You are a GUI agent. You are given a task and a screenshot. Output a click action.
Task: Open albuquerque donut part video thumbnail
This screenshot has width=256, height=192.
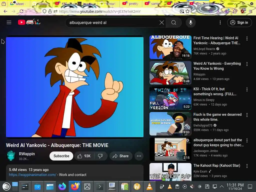(x=170, y=149)
